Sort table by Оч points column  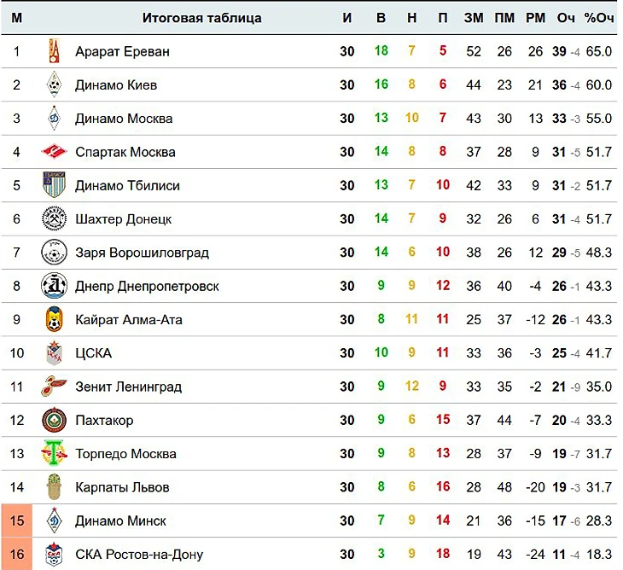pyautogui.click(x=566, y=18)
